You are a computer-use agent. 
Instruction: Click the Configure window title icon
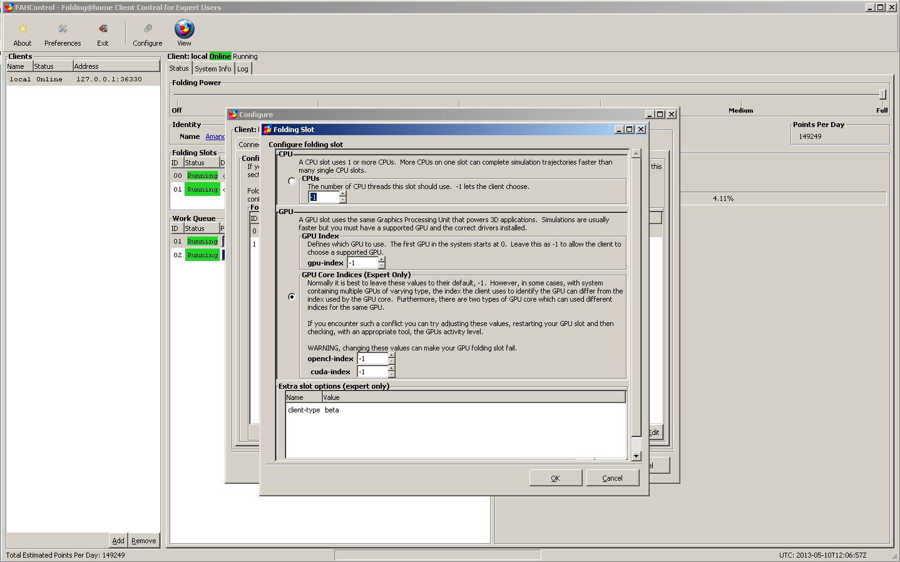point(233,115)
